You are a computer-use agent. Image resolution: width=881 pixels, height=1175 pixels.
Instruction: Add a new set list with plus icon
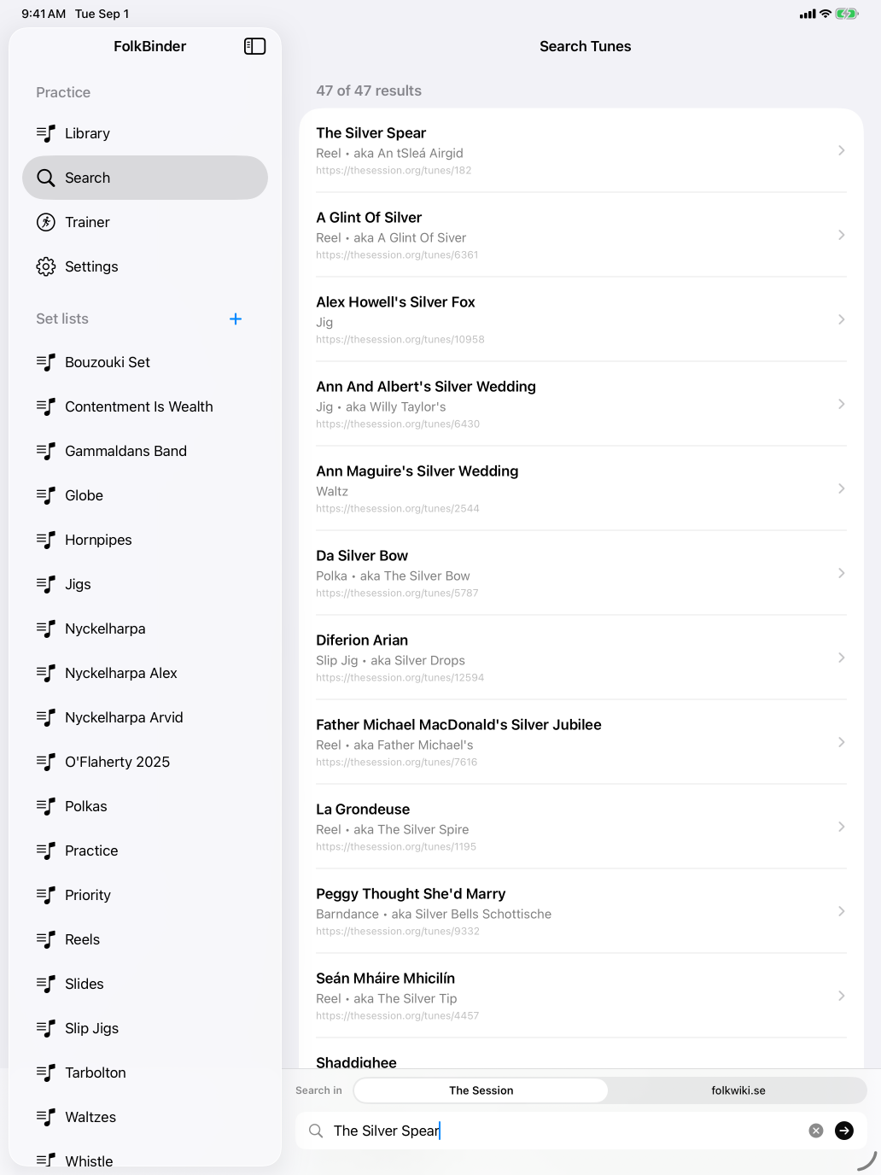click(236, 319)
